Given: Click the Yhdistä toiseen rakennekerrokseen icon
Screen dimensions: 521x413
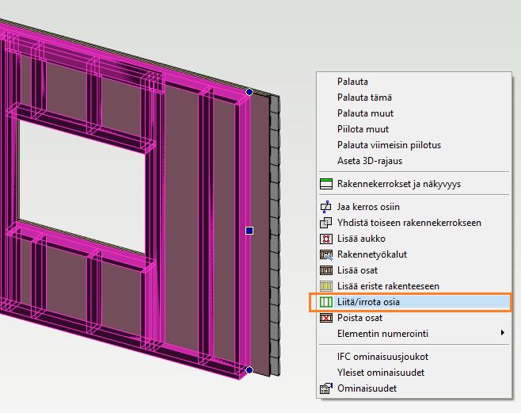Looking at the screenshot, I should pos(325,223).
